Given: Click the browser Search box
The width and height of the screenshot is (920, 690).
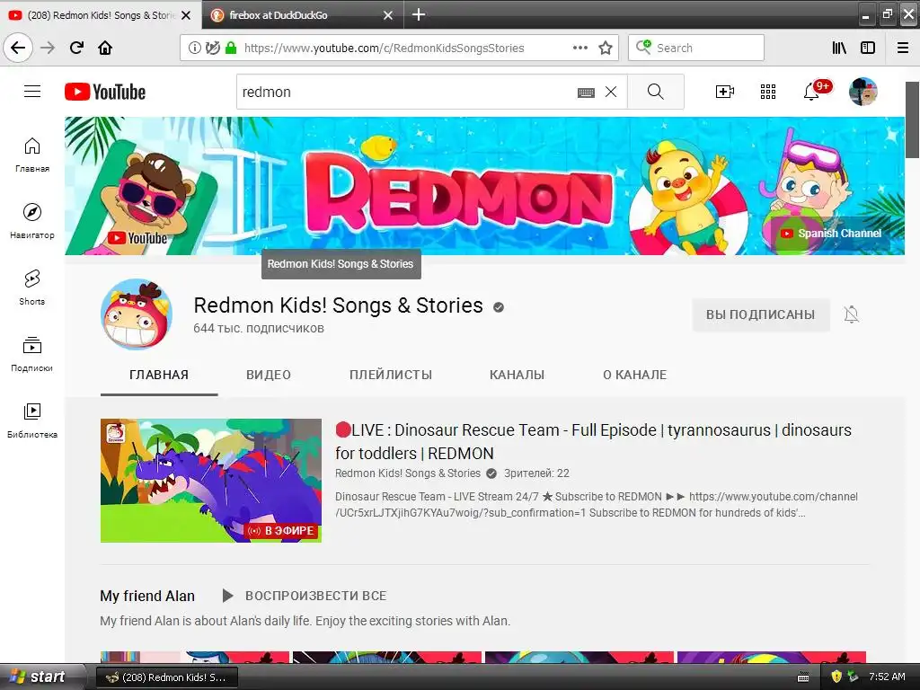Looking at the screenshot, I should 696,48.
